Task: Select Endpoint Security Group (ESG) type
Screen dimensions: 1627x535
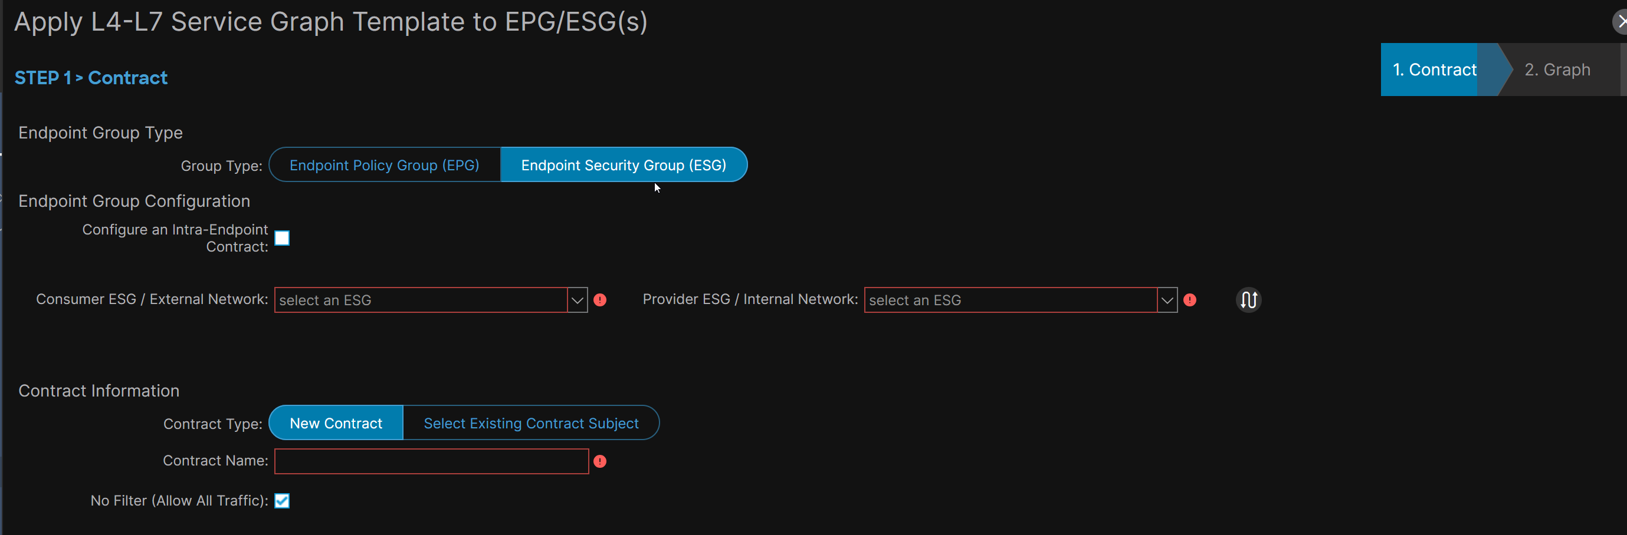Action: [624, 164]
